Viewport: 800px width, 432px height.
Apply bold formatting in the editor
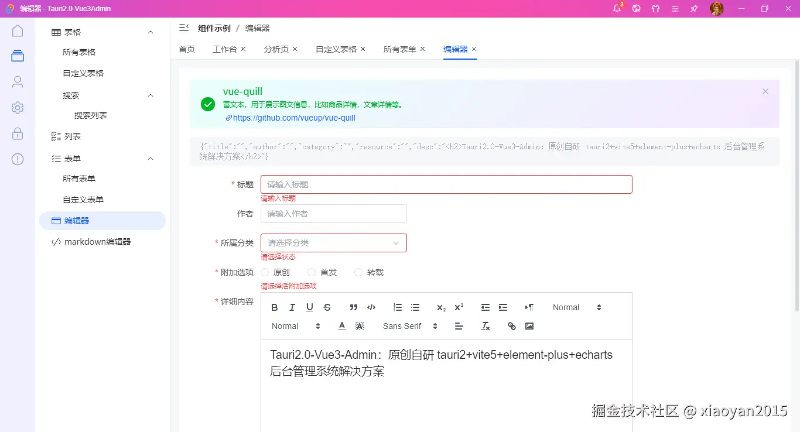(274, 307)
